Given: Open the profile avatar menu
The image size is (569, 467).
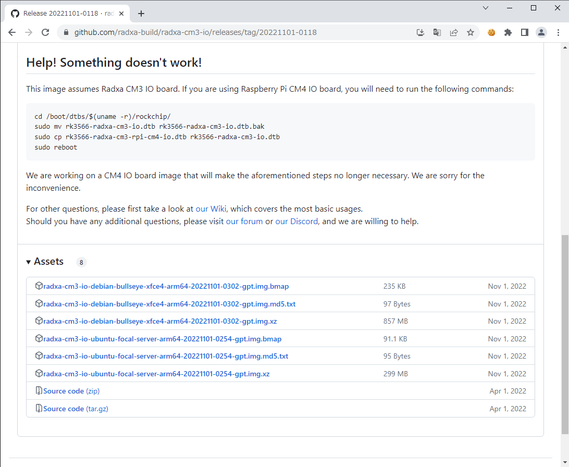Looking at the screenshot, I should [541, 33].
